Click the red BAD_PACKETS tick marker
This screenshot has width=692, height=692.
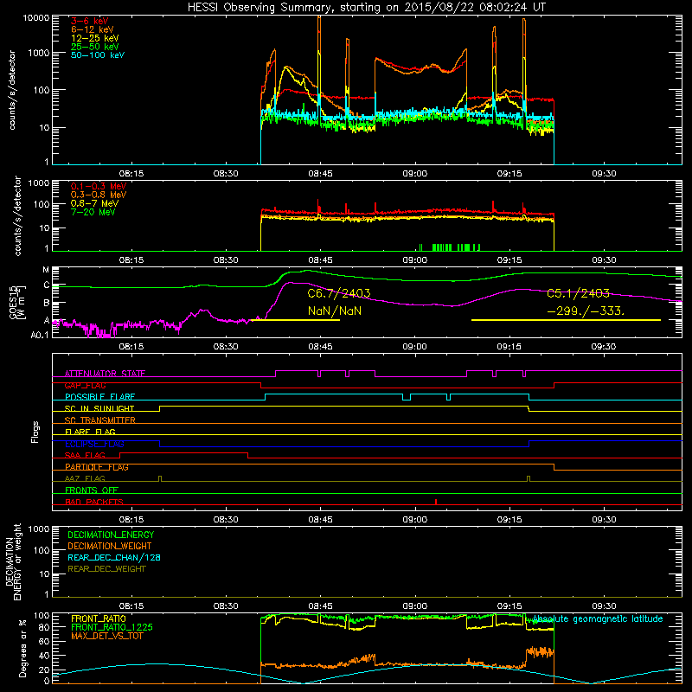pos(436,502)
